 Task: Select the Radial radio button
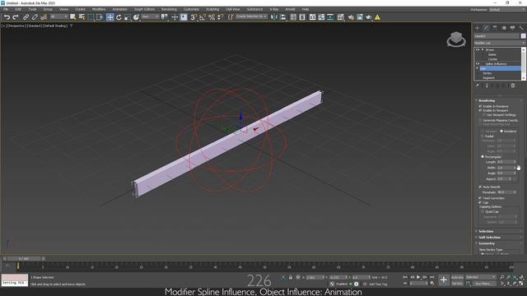click(x=483, y=136)
